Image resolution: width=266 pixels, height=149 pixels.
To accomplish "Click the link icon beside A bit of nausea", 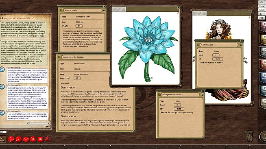I will pos(198,45).
